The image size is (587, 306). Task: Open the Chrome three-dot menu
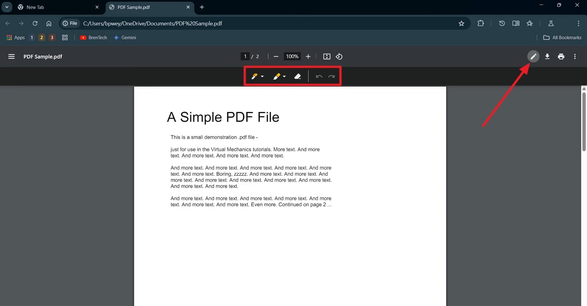click(x=578, y=23)
